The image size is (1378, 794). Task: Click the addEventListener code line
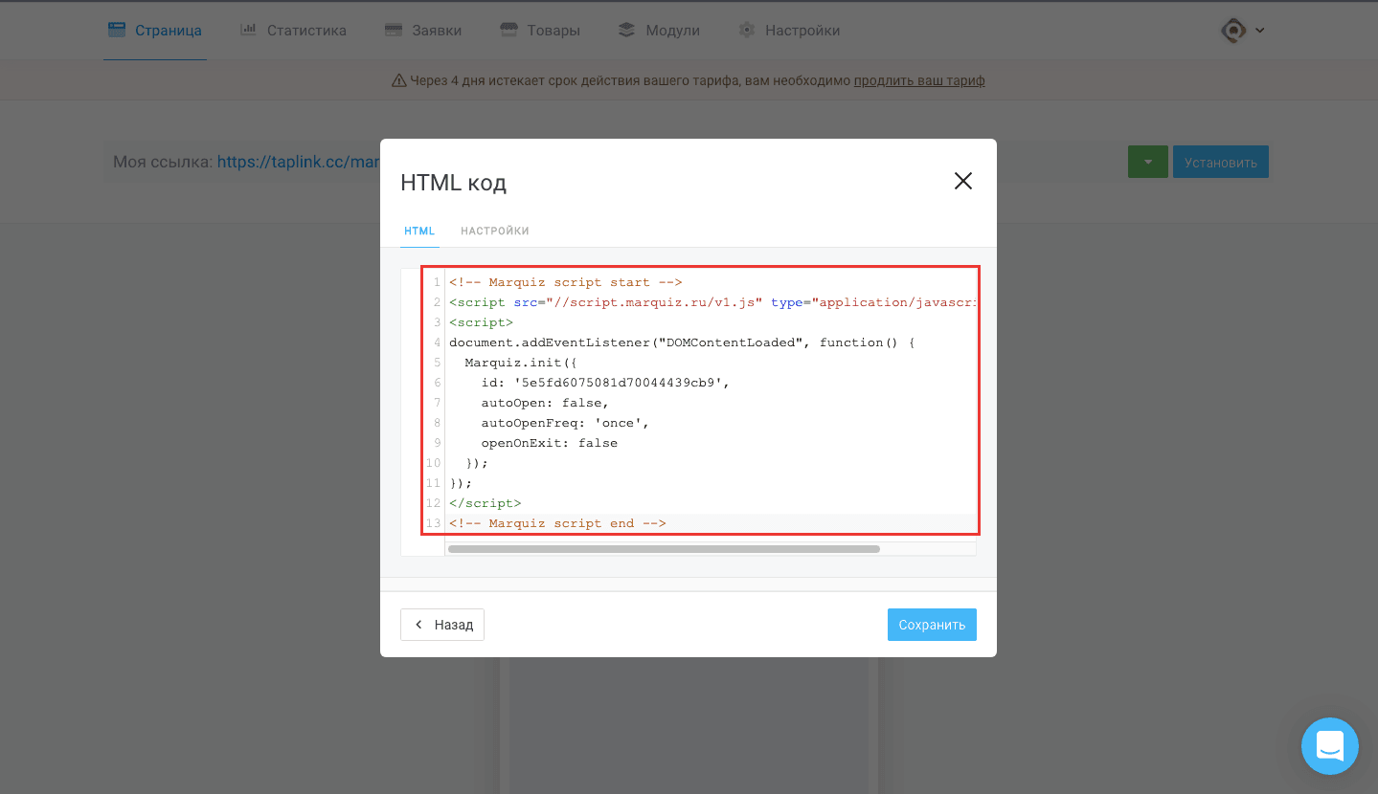682,342
